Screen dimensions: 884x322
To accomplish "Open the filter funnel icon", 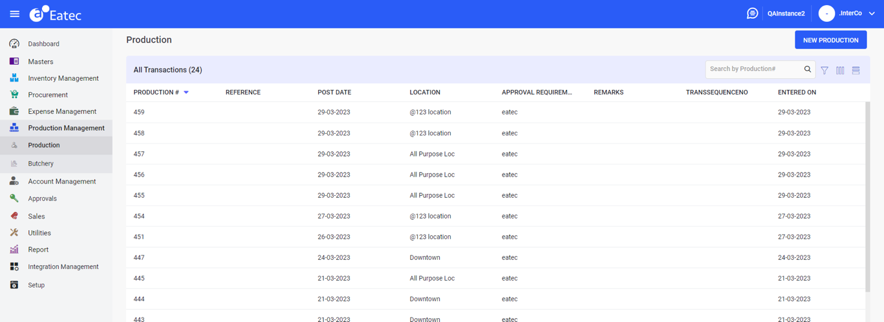I will coord(825,70).
